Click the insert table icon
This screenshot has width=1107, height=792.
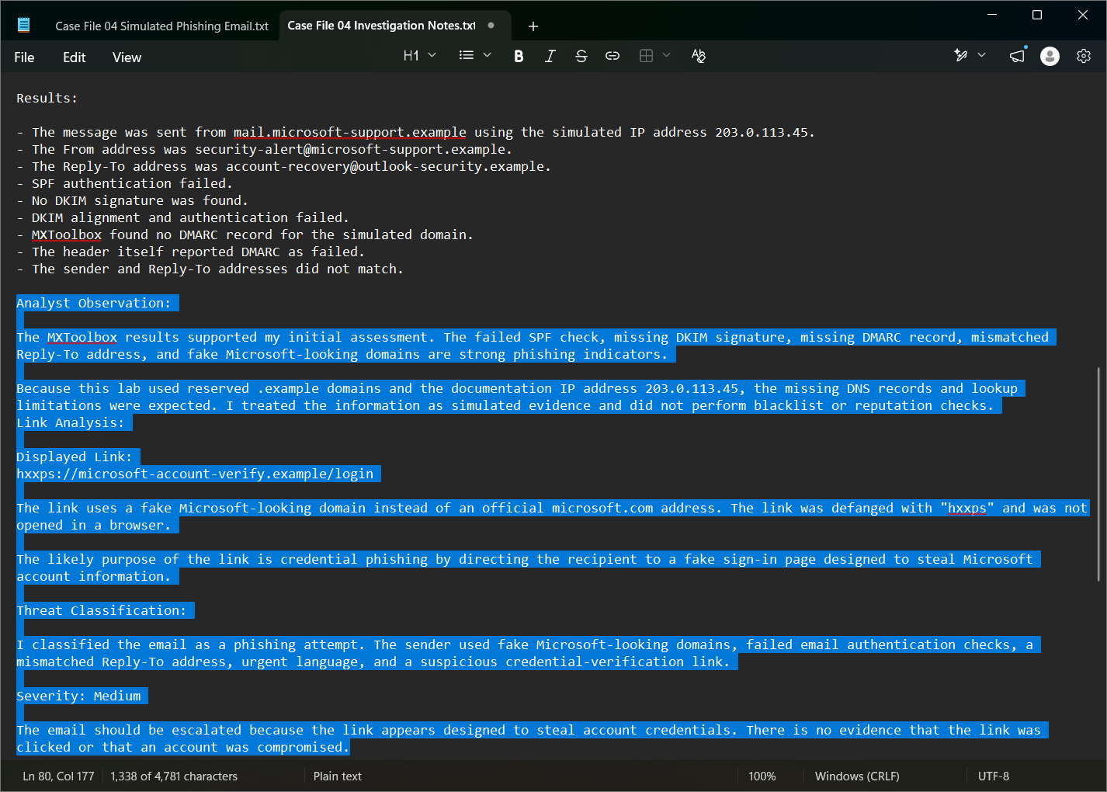tap(646, 56)
